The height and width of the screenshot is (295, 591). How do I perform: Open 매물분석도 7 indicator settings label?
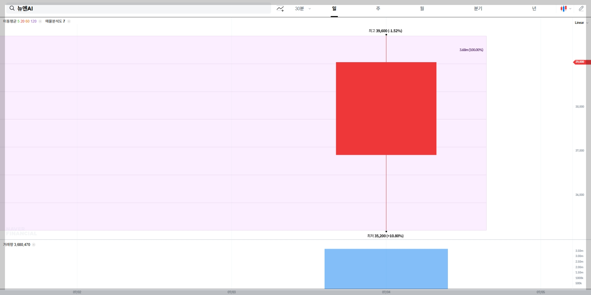(55, 21)
